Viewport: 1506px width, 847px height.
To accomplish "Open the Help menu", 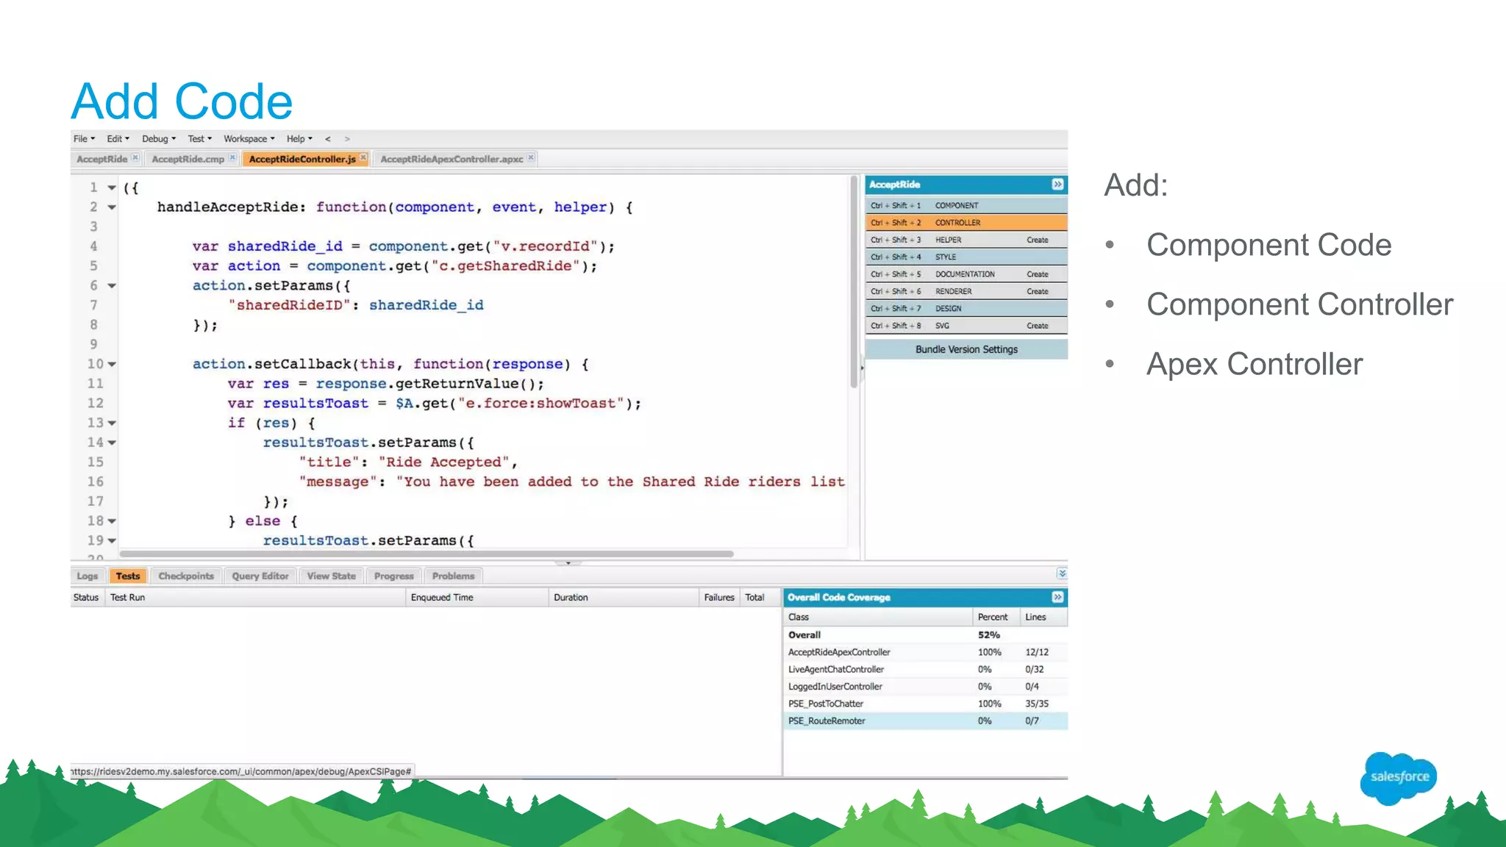I will click(x=299, y=138).
